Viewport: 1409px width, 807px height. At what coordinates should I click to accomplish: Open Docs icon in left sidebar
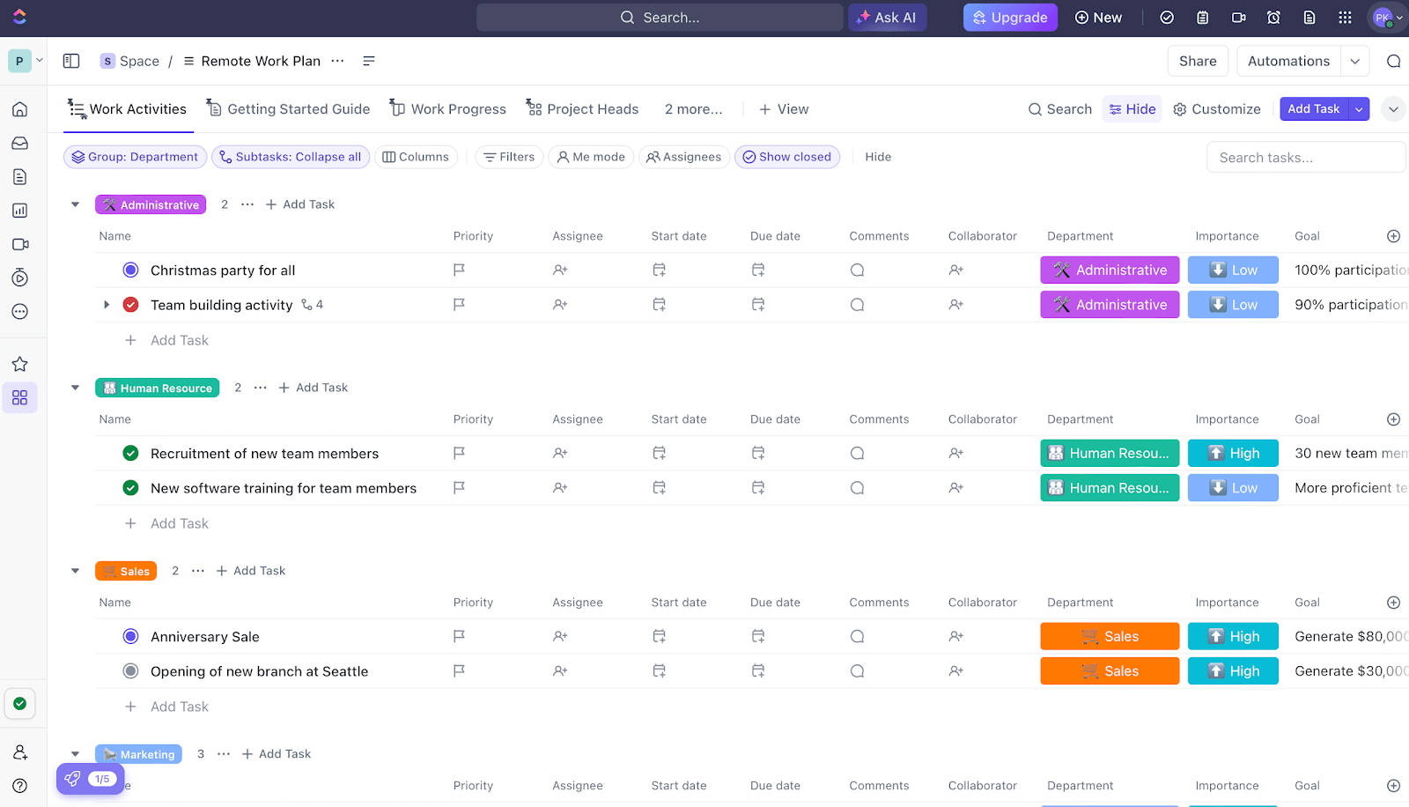(x=19, y=177)
